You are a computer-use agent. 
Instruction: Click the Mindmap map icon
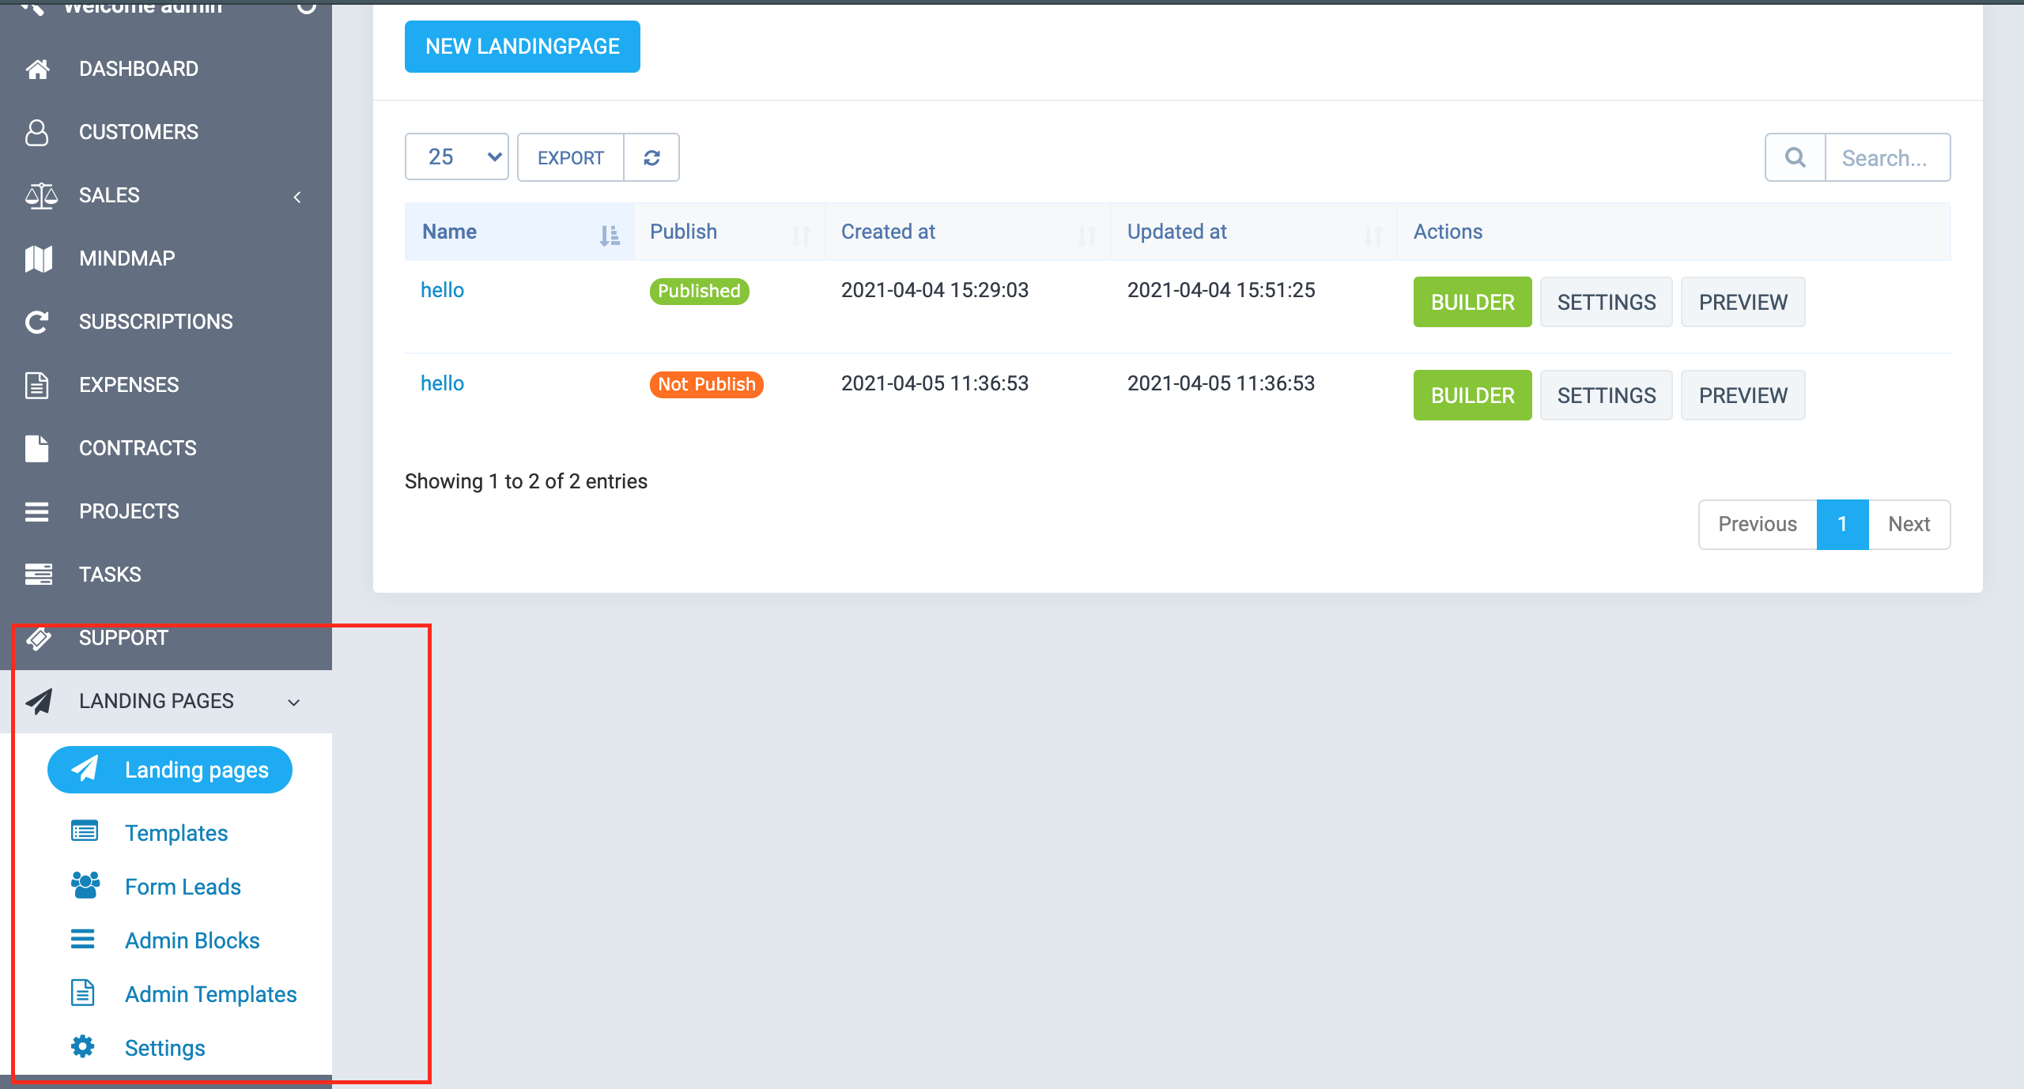38,258
